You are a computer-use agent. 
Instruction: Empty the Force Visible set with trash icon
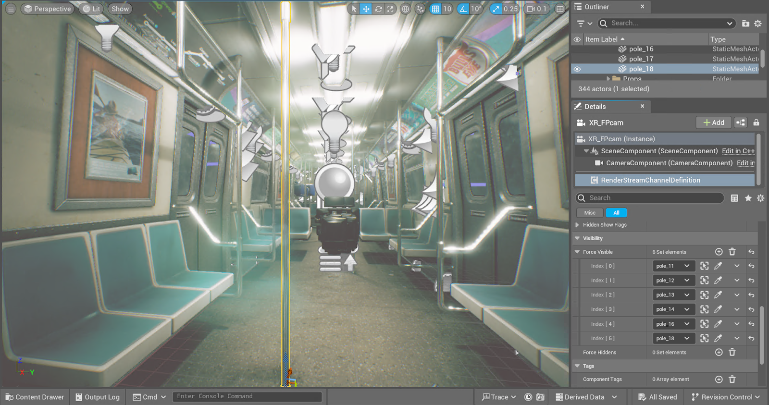pyautogui.click(x=732, y=252)
